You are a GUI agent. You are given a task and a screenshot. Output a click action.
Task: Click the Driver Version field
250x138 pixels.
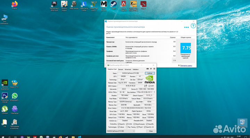tap(136, 108)
